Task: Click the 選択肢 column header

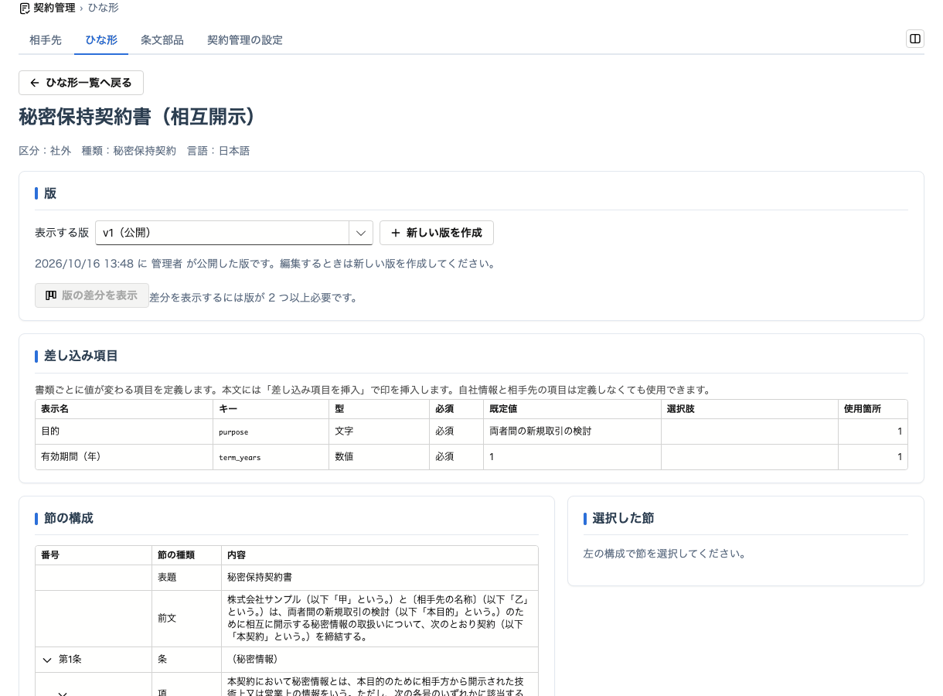Action: click(750, 409)
